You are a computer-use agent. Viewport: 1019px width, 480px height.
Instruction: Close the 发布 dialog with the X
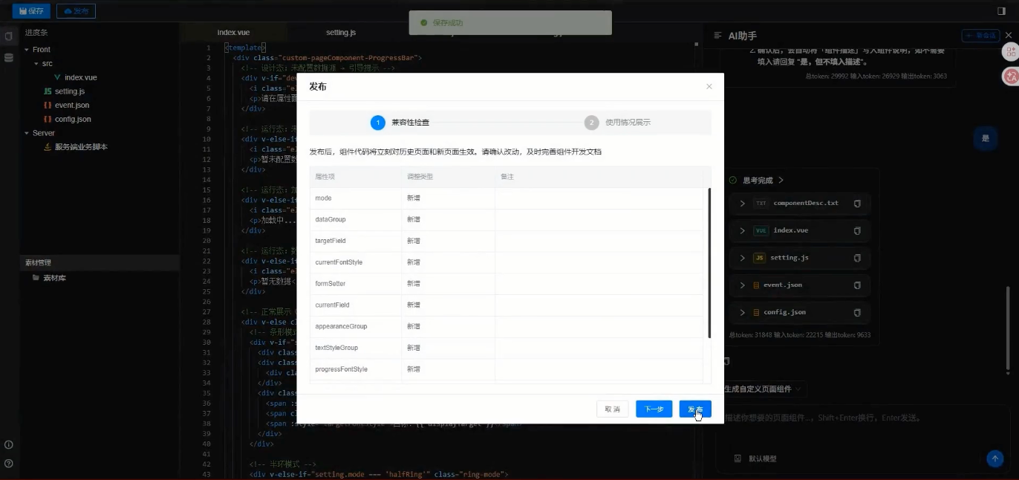709,86
